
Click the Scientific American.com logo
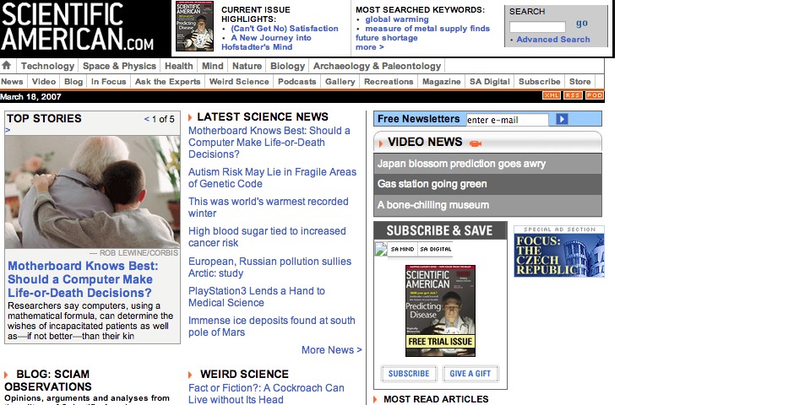click(78, 26)
